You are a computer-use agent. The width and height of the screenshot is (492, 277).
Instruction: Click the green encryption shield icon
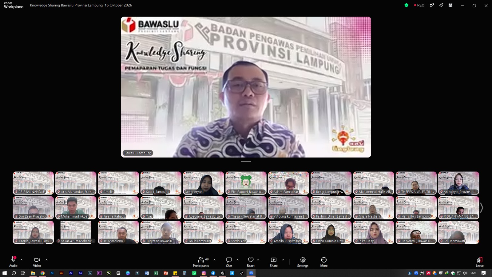pyautogui.click(x=406, y=5)
